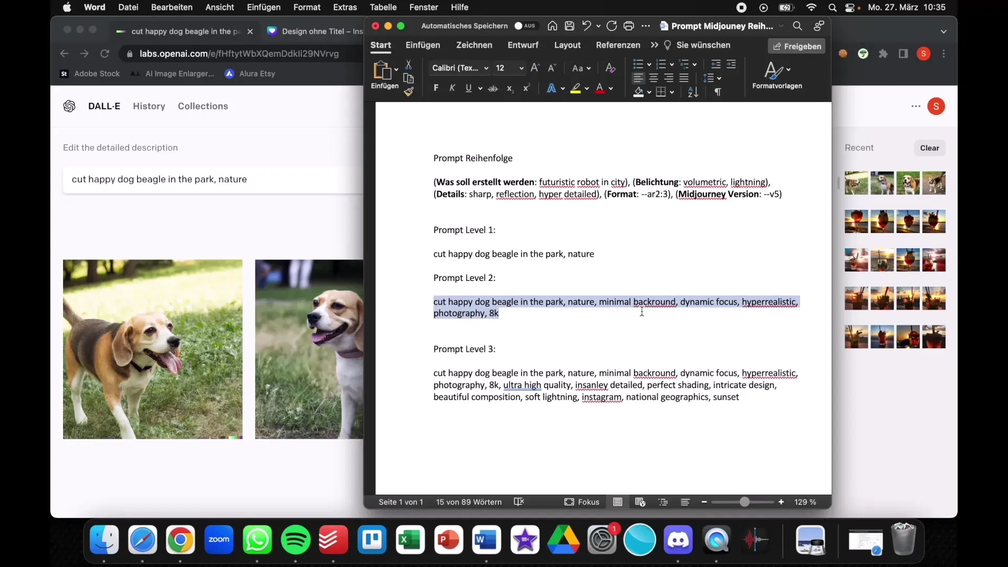Click the Cut scissors icon in Word

[408, 65]
